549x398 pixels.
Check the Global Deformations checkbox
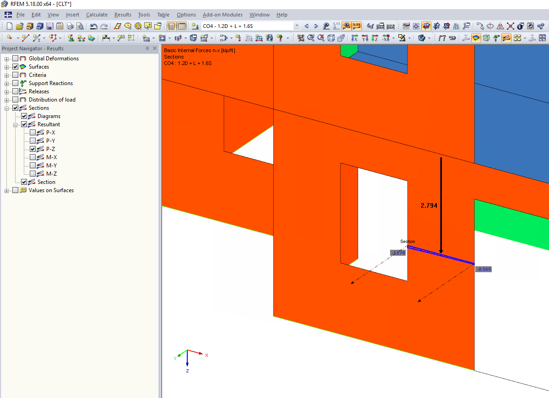pyautogui.click(x=16, y=59)
